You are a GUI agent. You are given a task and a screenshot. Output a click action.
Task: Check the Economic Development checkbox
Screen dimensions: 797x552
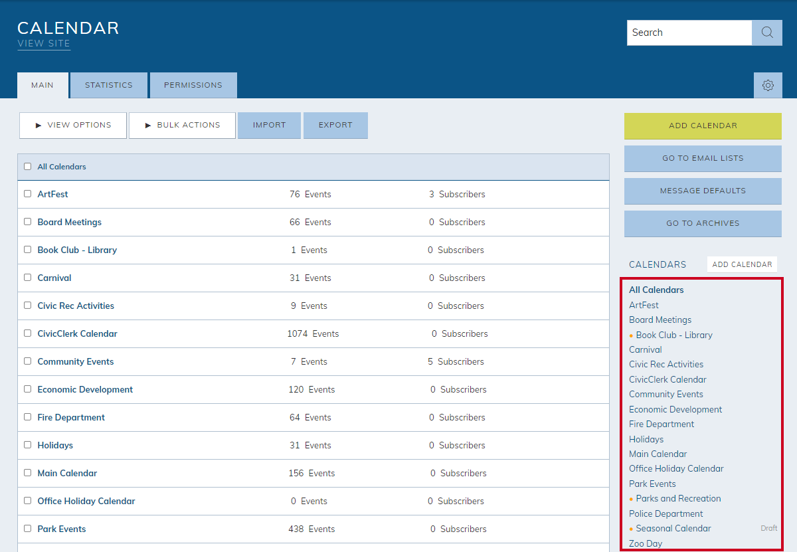pyautogui.click(x=28, y=389)
